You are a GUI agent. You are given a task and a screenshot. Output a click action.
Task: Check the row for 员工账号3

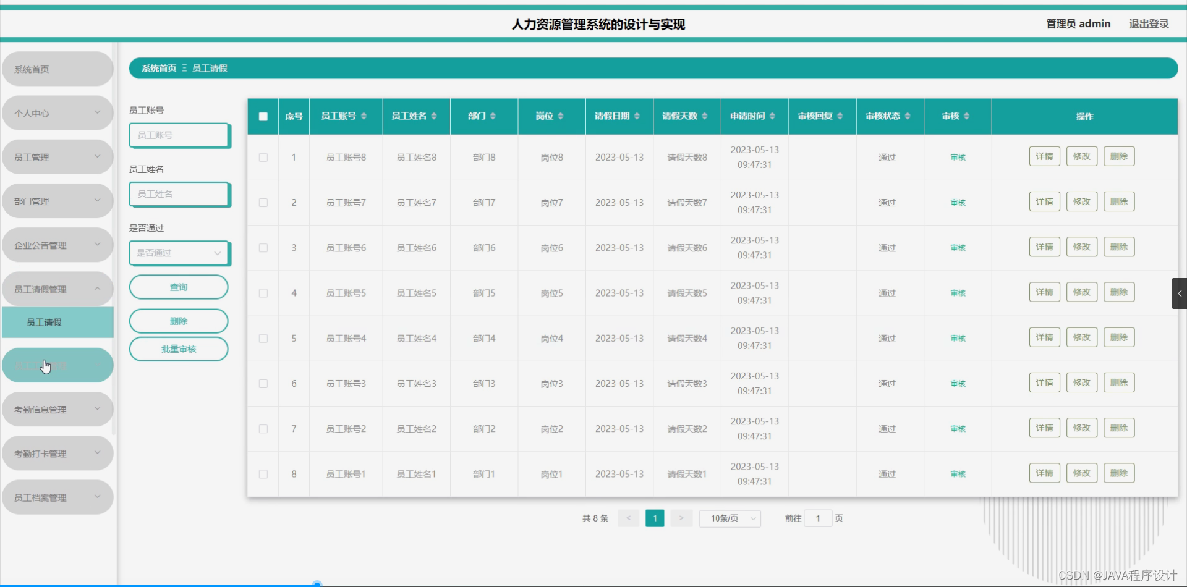(x=263, y=384)
